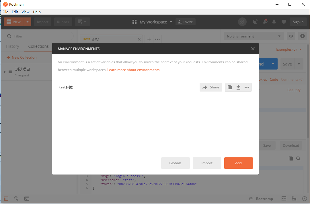Open the help question mark icon
The height and width of the screenshot is (204, 310).
305,199
